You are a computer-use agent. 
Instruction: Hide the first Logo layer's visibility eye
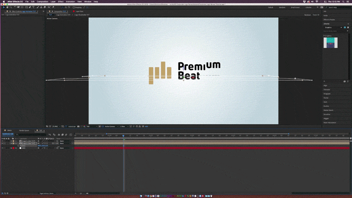coord(2,141)
